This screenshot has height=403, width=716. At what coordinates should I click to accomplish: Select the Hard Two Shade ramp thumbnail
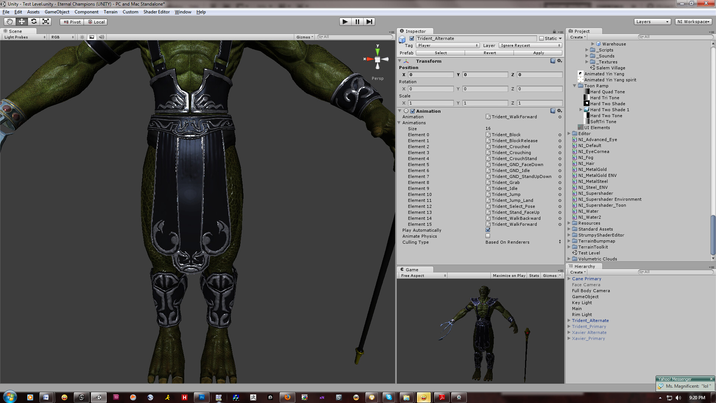pos(586,103)
